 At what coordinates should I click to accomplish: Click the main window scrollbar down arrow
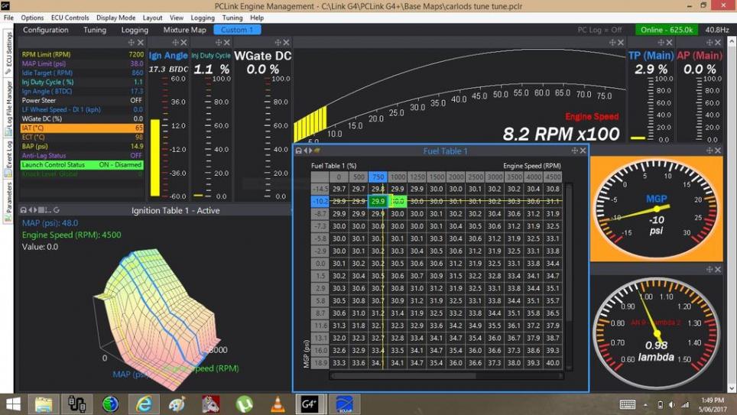click(x=732, y=388)
